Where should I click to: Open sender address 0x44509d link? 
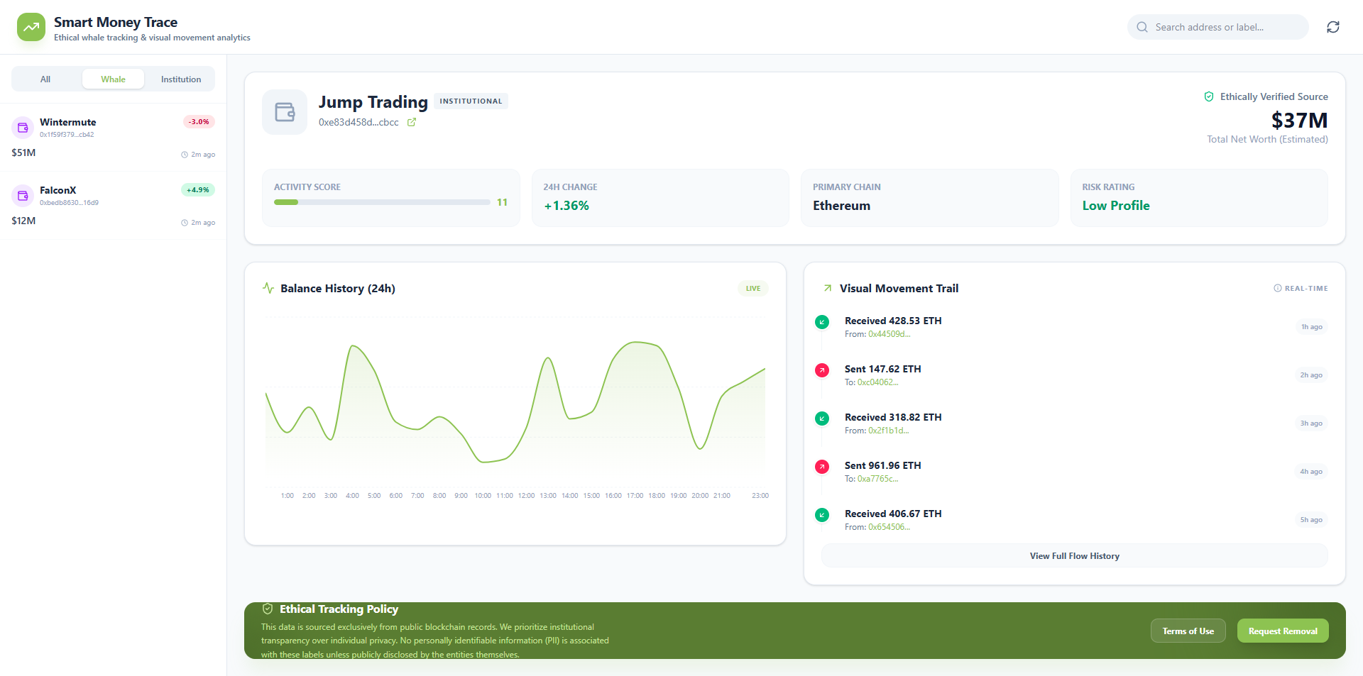(889, 334)
